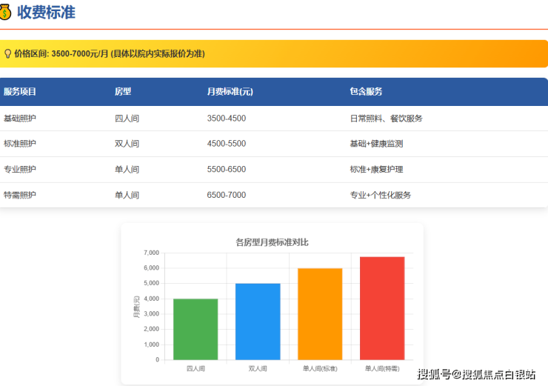This screenshot has width=548, height=386.
Task: Click chart title 各房型月费标准对比
Action: click(x=271, y=242)
